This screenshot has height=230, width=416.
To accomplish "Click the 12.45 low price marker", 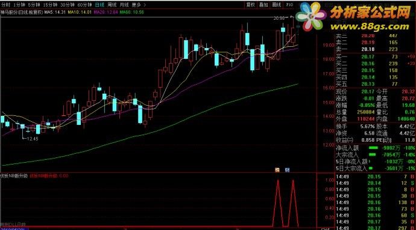I will click(33, 139).
